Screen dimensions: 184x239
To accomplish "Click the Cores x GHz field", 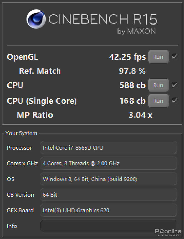I will point(108,163).
